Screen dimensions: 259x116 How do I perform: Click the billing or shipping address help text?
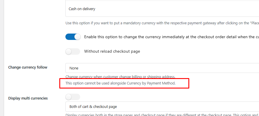tap(120, 77)
